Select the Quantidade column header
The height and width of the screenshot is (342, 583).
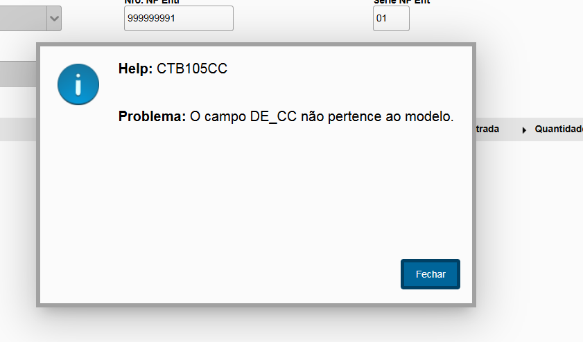(559, 129)
